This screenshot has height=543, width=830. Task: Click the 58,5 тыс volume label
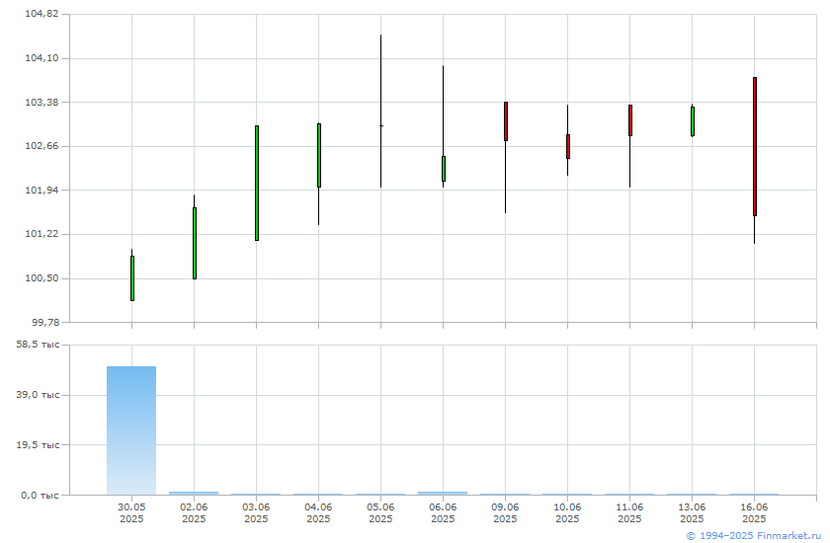[x=38, y=345]
